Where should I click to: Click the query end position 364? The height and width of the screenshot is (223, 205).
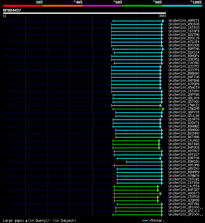[x=162, y=16]
